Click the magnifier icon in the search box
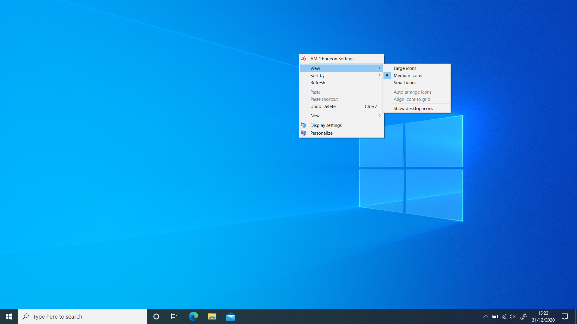Image resolution: width=577 pixels, height=324 pixels. pyautogui.click(x=26, y=316)
